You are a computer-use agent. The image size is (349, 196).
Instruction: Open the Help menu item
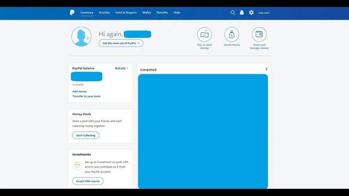point(177,13)
